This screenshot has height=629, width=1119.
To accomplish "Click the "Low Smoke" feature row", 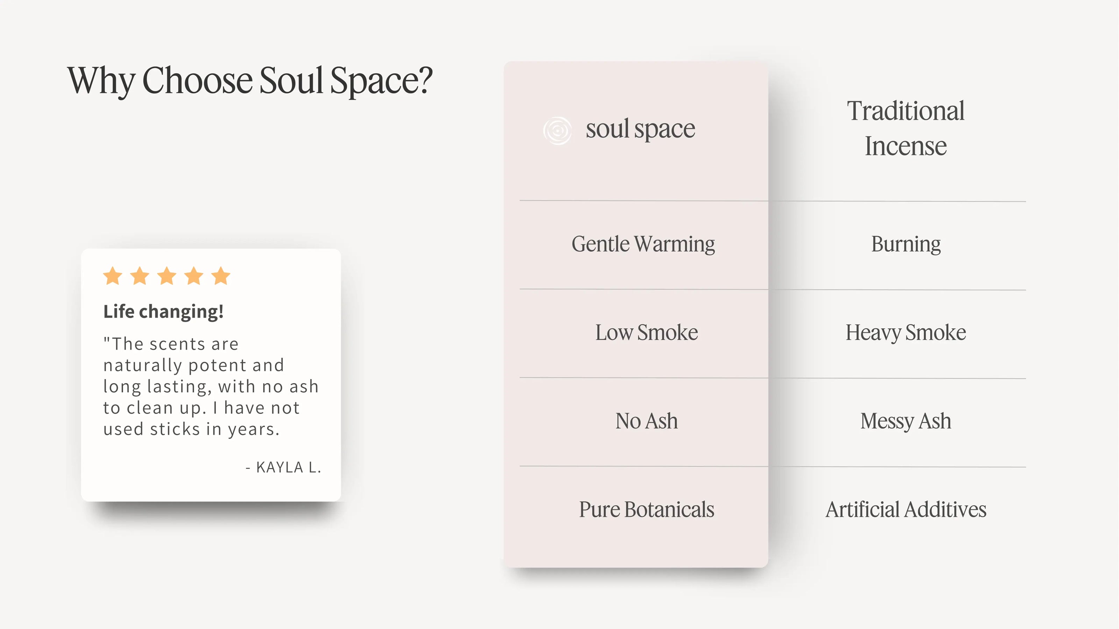I will tap(646, 333).
